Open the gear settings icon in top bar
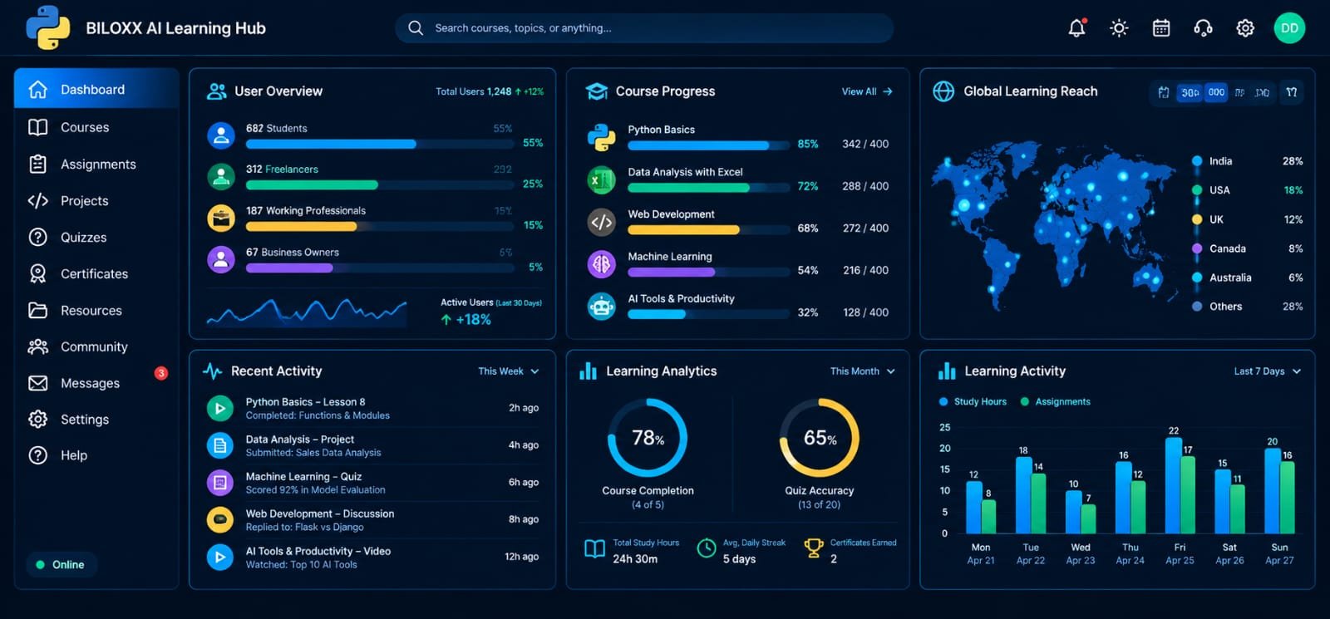1330x619 pixels. pos(1245,28)
